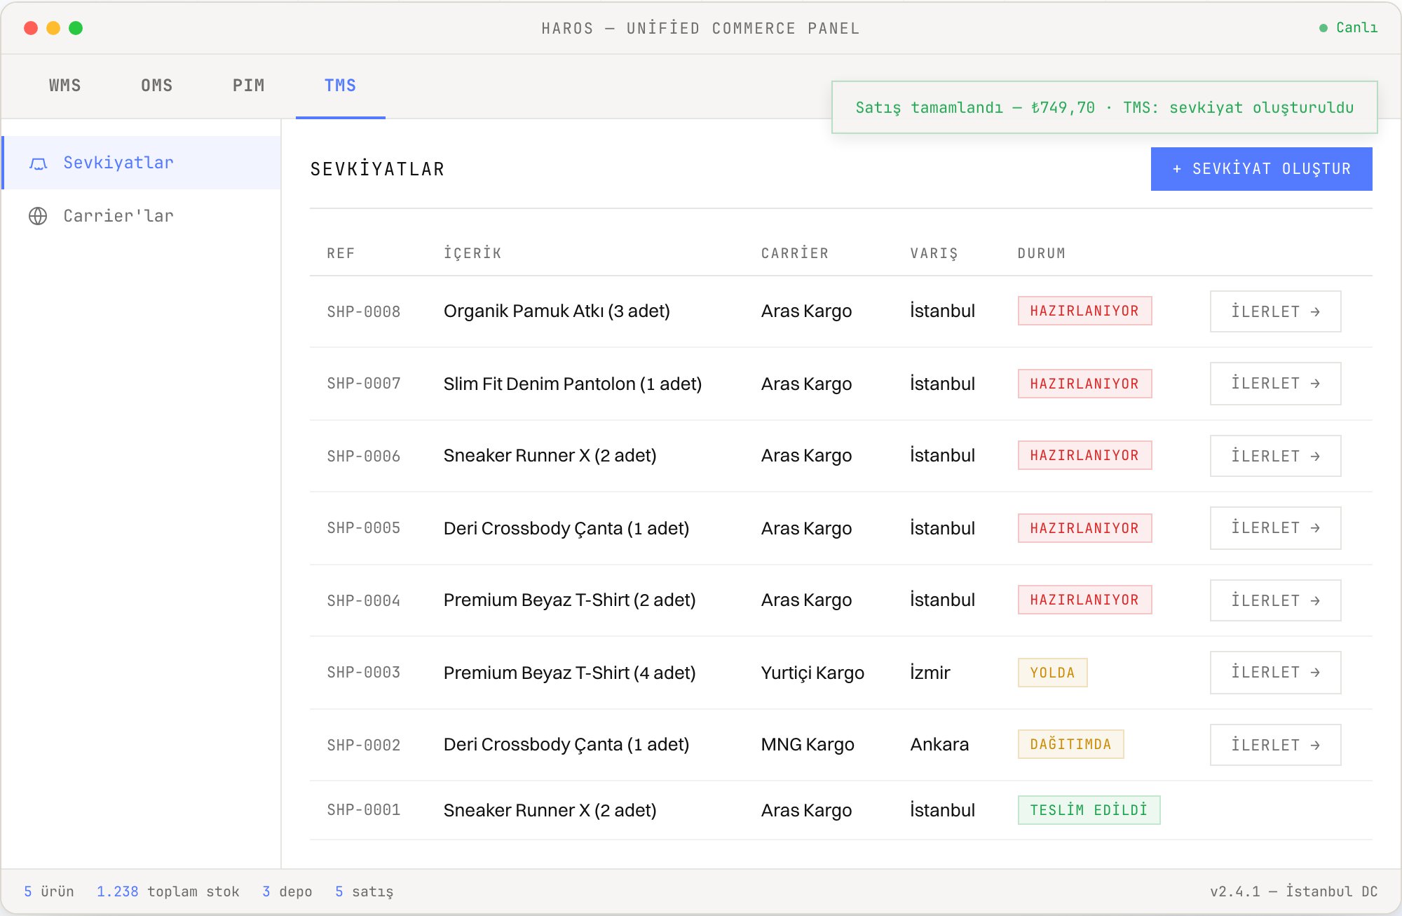Click the MNG Kargo carrier cell

point(808,744)
